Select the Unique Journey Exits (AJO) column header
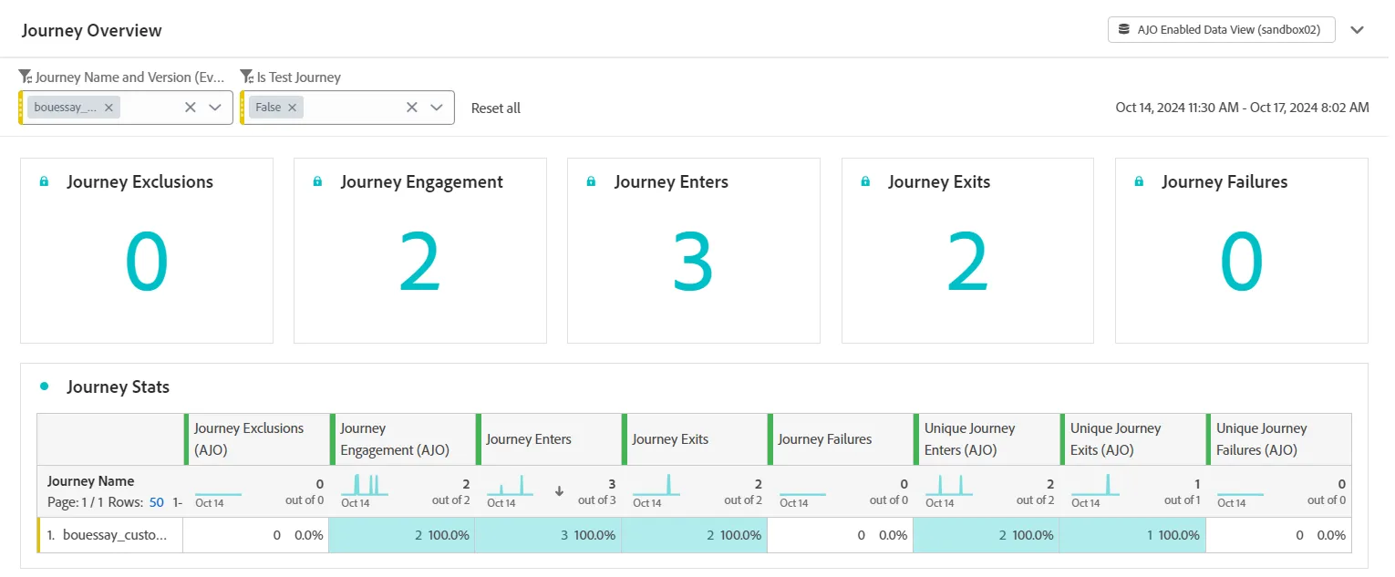The image size is (1395, 577). coord(1132,439)
